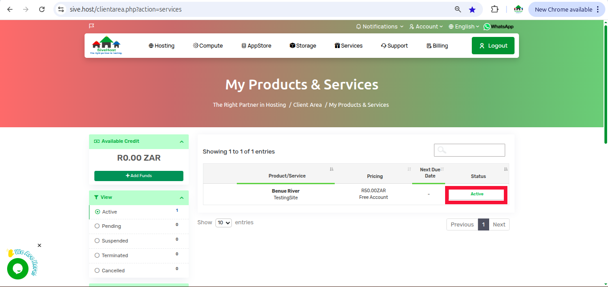The height and width of the screenshot is (287, 608).
Task: Open WhatsApp contact link
Action: [x=499, y=27]
